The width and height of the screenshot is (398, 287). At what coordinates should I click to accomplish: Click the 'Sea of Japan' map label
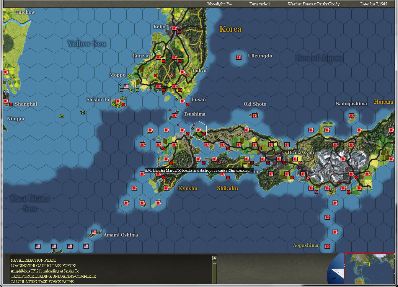click(x=320, y=58)
